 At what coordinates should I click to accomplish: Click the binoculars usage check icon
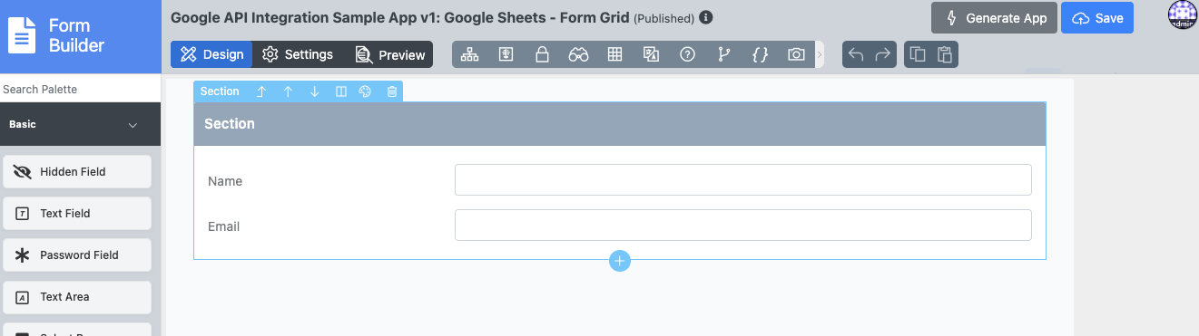tap(578, 54)
